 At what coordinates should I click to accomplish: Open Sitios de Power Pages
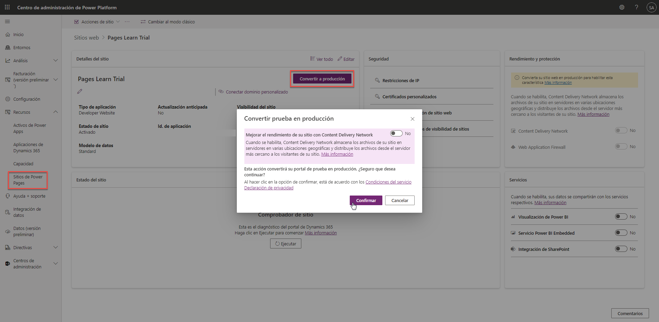tap(28, 180)
